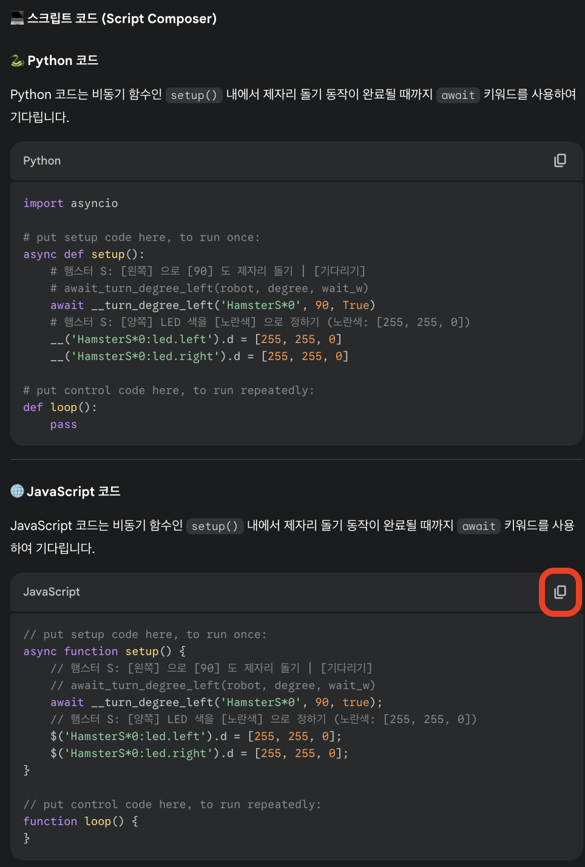The height and width of the screenshot is (867, 585).
Task: Click the Python 코드 section heading text
Action: click(x=63, y=61)
